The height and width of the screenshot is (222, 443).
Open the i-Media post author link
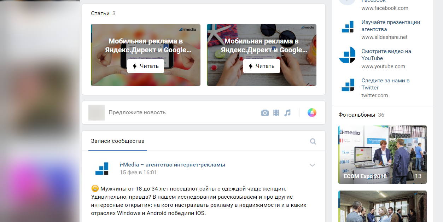click(173, 165)
